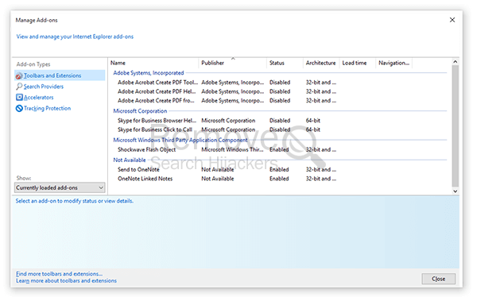477x297 pixels.
Task: Click scrollbar up arrow in add-on list
Action: tap(455, 62)
